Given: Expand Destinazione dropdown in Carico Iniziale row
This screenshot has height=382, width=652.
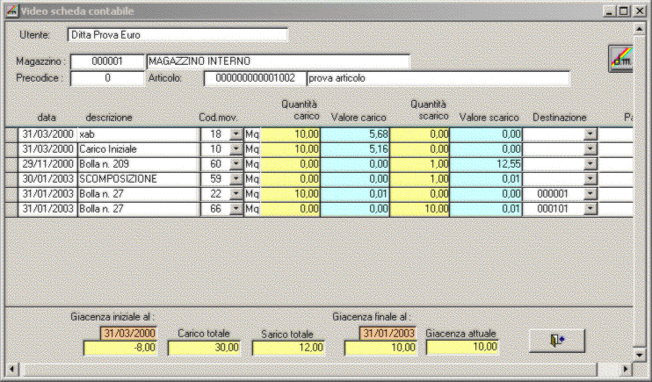Looking at the screenshot, I should click(590, 149).
